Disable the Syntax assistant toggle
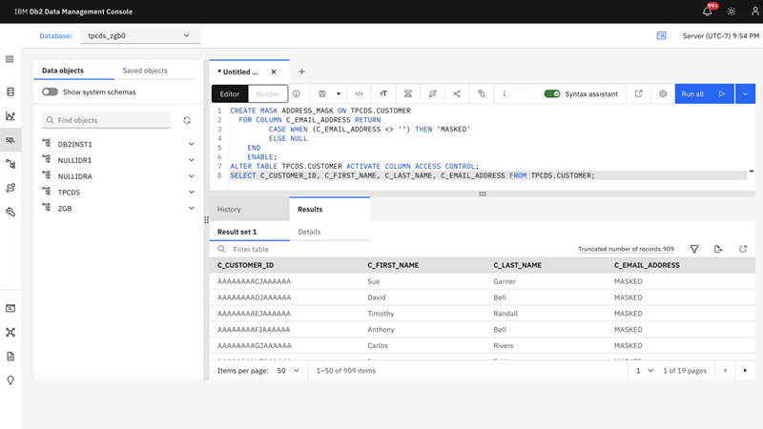The width and height of the screenshot is (763, 429). pos(551,94)
